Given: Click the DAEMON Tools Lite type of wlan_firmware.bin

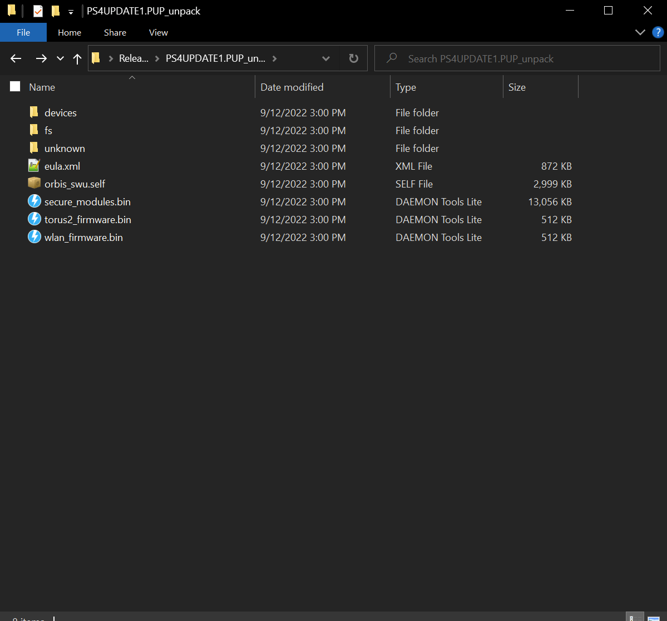Looking at the screenshot, I should click(x=438, y=238).
